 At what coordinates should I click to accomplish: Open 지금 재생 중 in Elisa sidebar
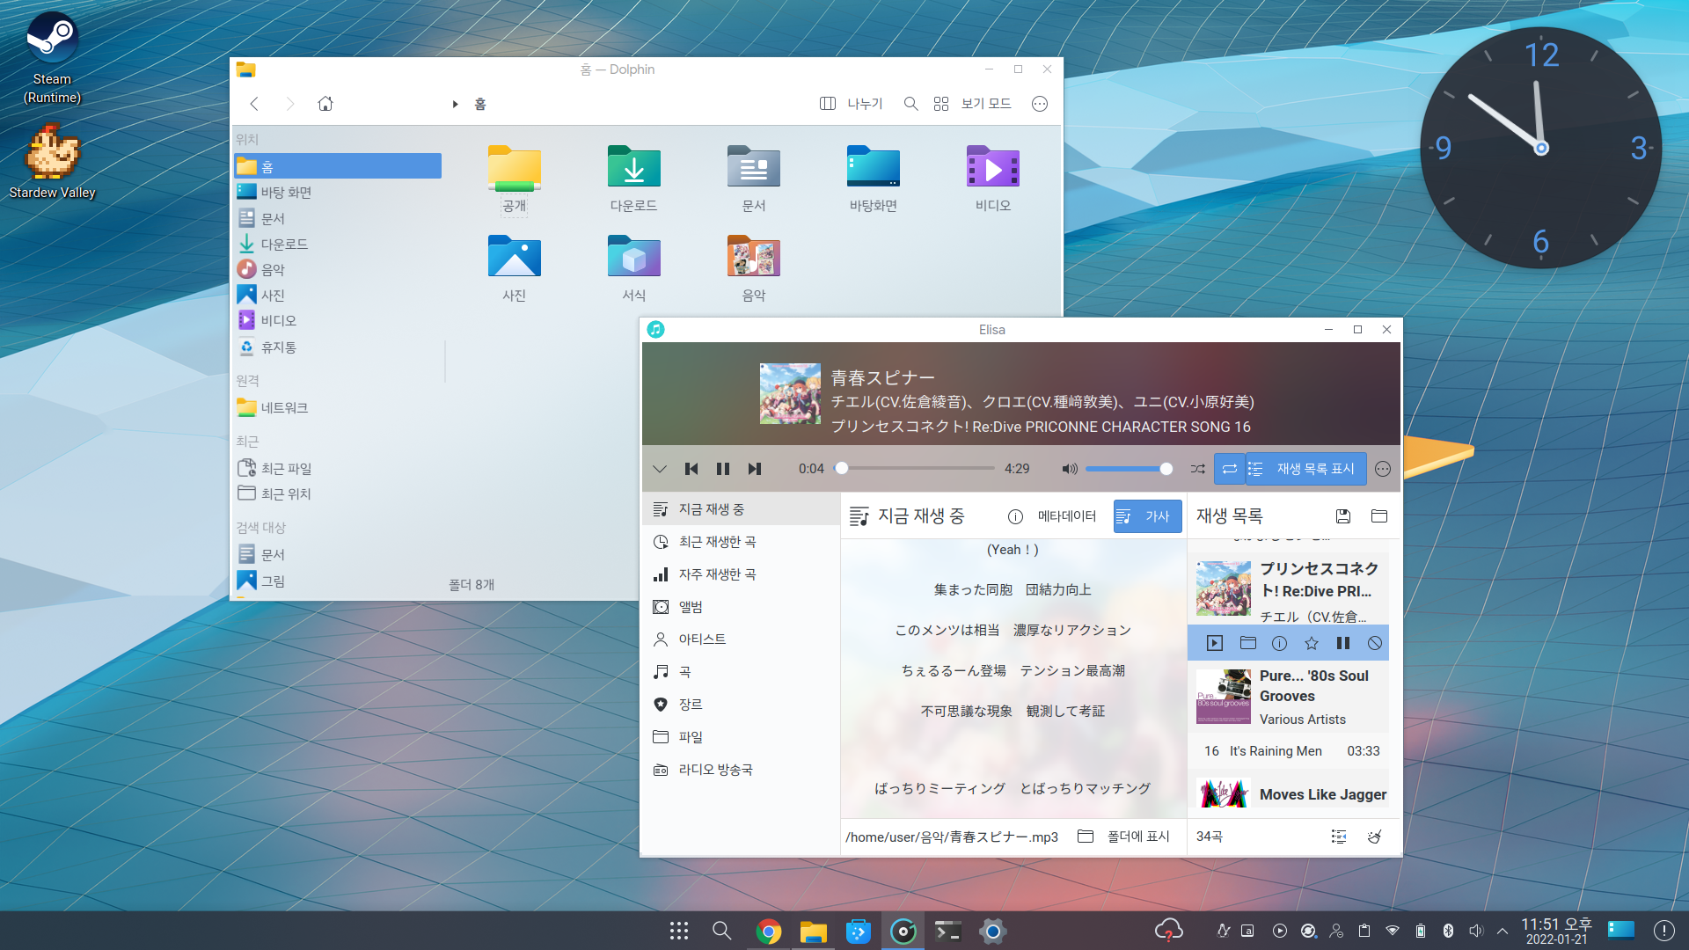tap(741, 509)
